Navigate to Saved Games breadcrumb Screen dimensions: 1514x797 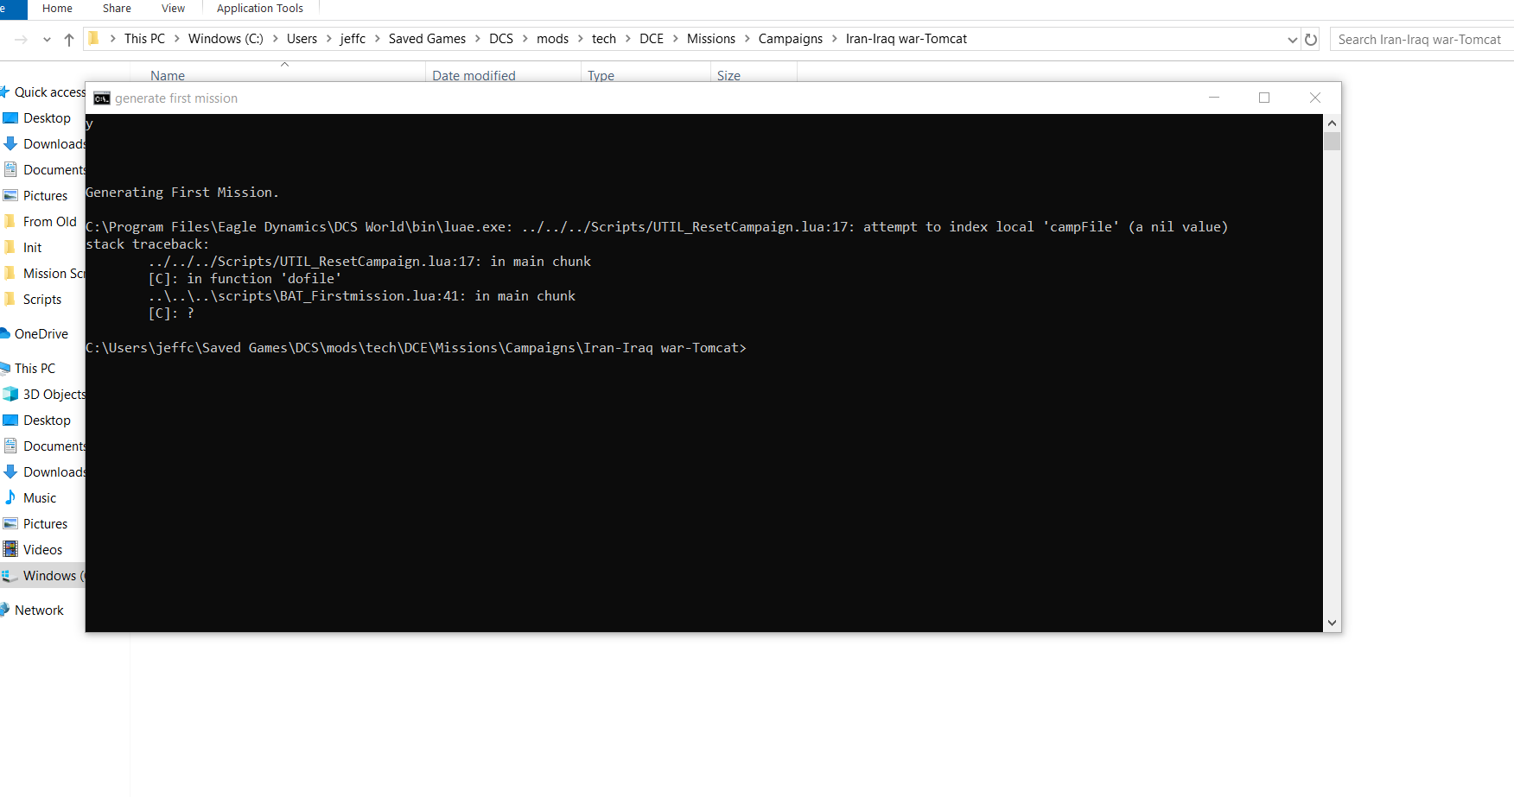tap(427, 39)
